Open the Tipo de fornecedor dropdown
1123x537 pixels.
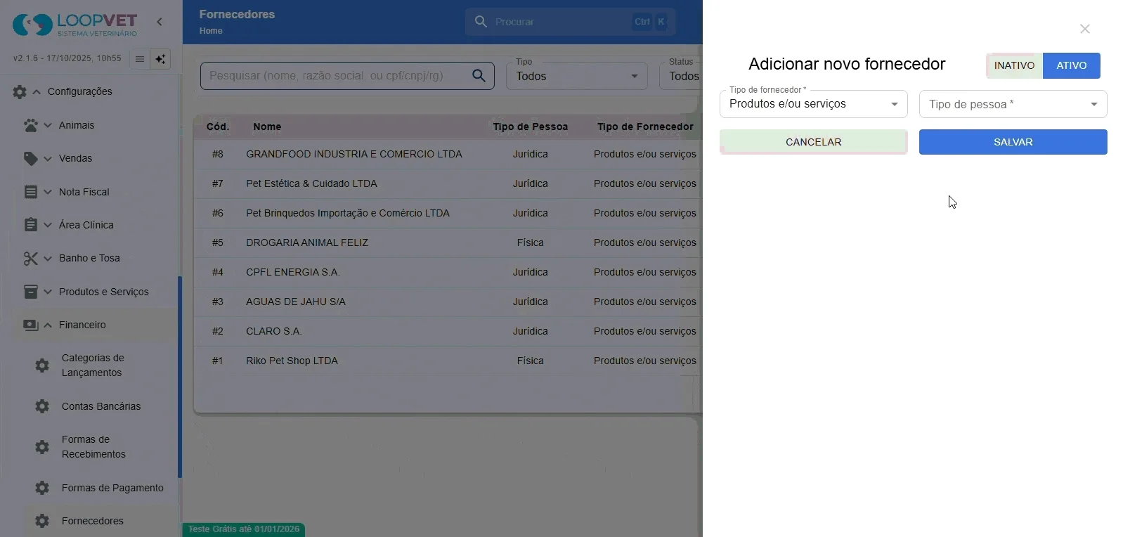814,104
